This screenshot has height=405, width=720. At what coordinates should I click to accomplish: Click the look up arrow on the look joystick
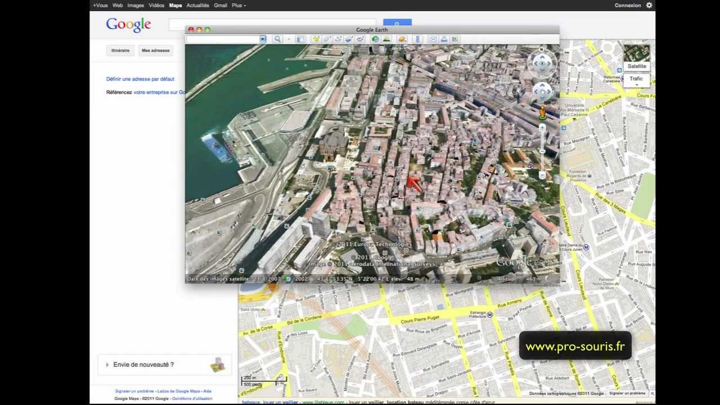542,56
